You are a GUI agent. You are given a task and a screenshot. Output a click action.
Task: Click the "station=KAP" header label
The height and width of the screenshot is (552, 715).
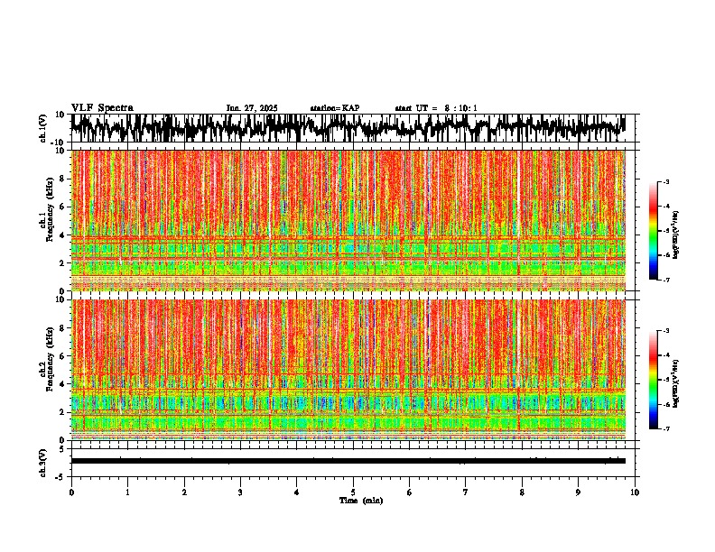pos(335,108)
